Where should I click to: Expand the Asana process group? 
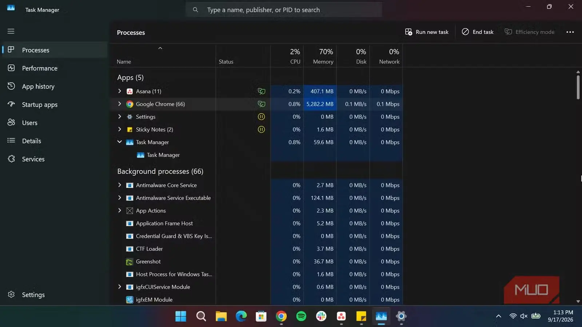[x=119, y=91]
